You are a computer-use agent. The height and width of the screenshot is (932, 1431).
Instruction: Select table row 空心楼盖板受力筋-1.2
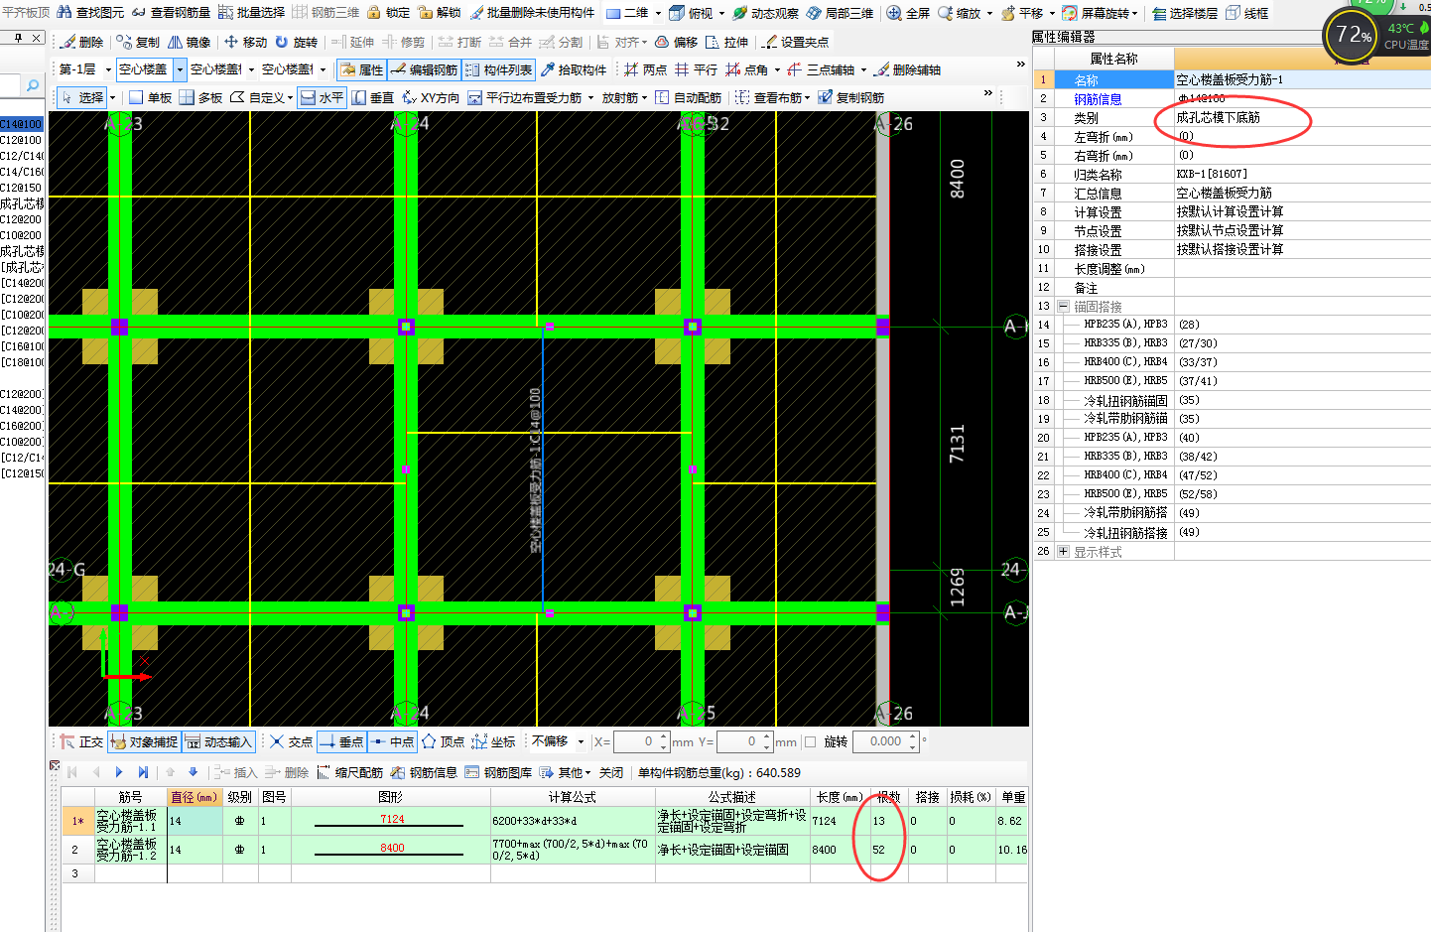pos(544,850)
